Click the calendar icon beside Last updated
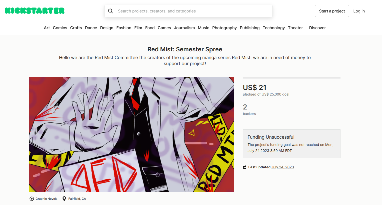Viewport: 382px width, 205px height. [x=245, y=167]
